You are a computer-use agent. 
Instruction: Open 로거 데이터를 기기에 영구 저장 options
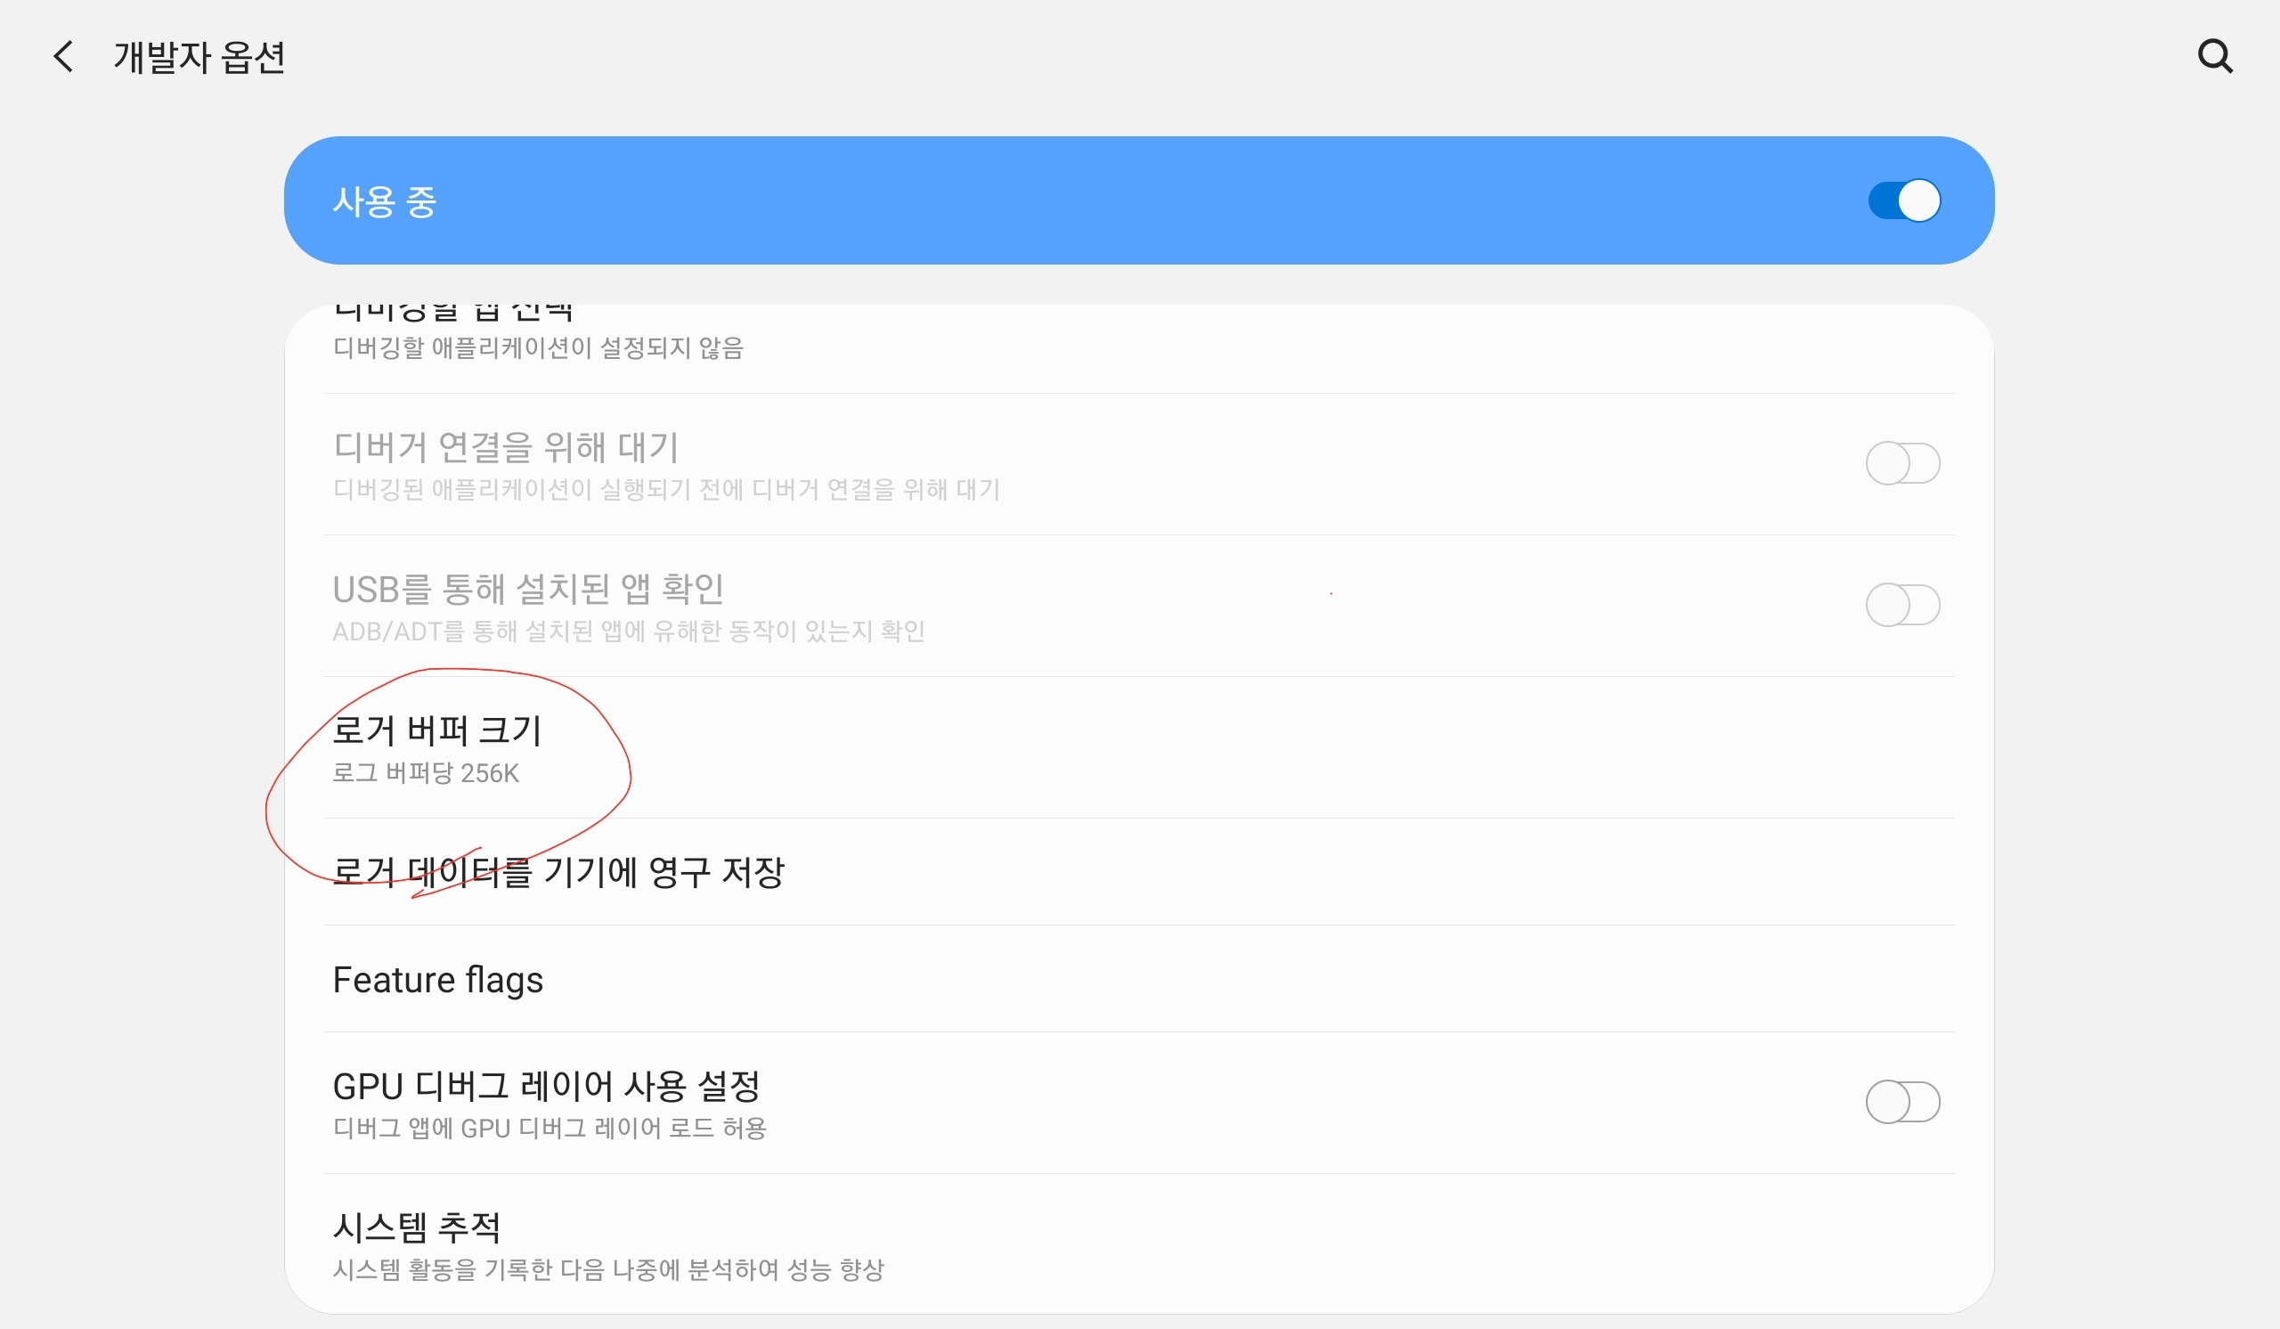pyautogui.click(x=558, y=872)
